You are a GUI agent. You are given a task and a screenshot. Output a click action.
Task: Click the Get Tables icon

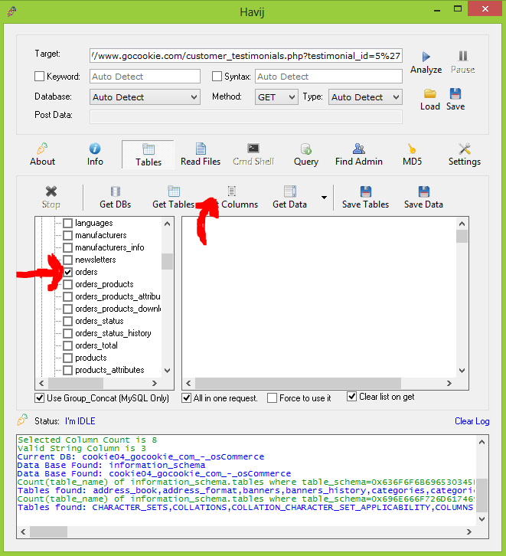(x=174, y=191)
